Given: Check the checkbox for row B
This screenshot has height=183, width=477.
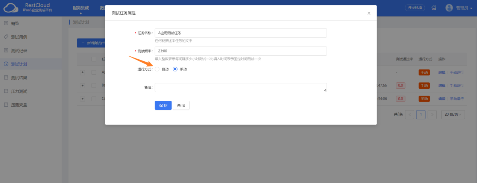Looking at the screenshot, I should coord(94,85).
